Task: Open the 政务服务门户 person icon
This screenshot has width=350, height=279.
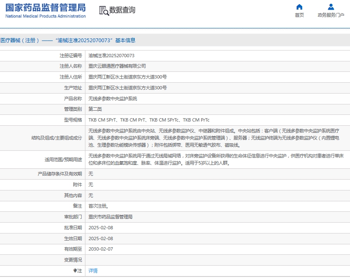Action: pyautogui.click(x=331, y=7)
